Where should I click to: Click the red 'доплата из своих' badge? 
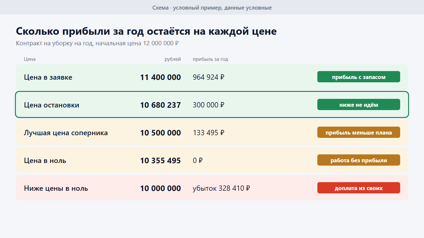pyautogui.click(x=359, y=188)
